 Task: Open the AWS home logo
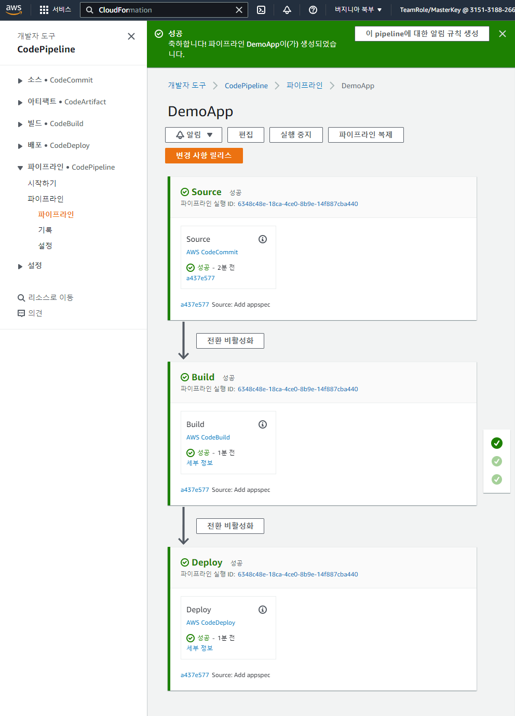[x=14, y=10]
